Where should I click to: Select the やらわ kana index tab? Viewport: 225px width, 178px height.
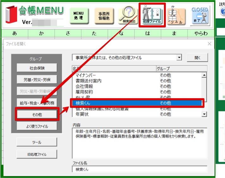tap(201, 33)
